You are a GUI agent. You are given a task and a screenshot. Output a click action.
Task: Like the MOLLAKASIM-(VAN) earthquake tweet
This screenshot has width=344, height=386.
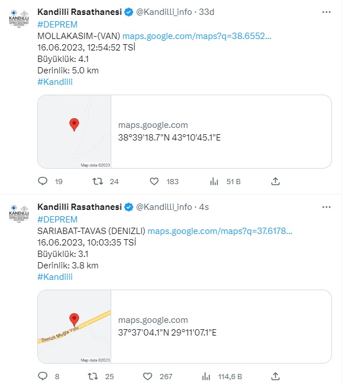(x=154, y=181)
